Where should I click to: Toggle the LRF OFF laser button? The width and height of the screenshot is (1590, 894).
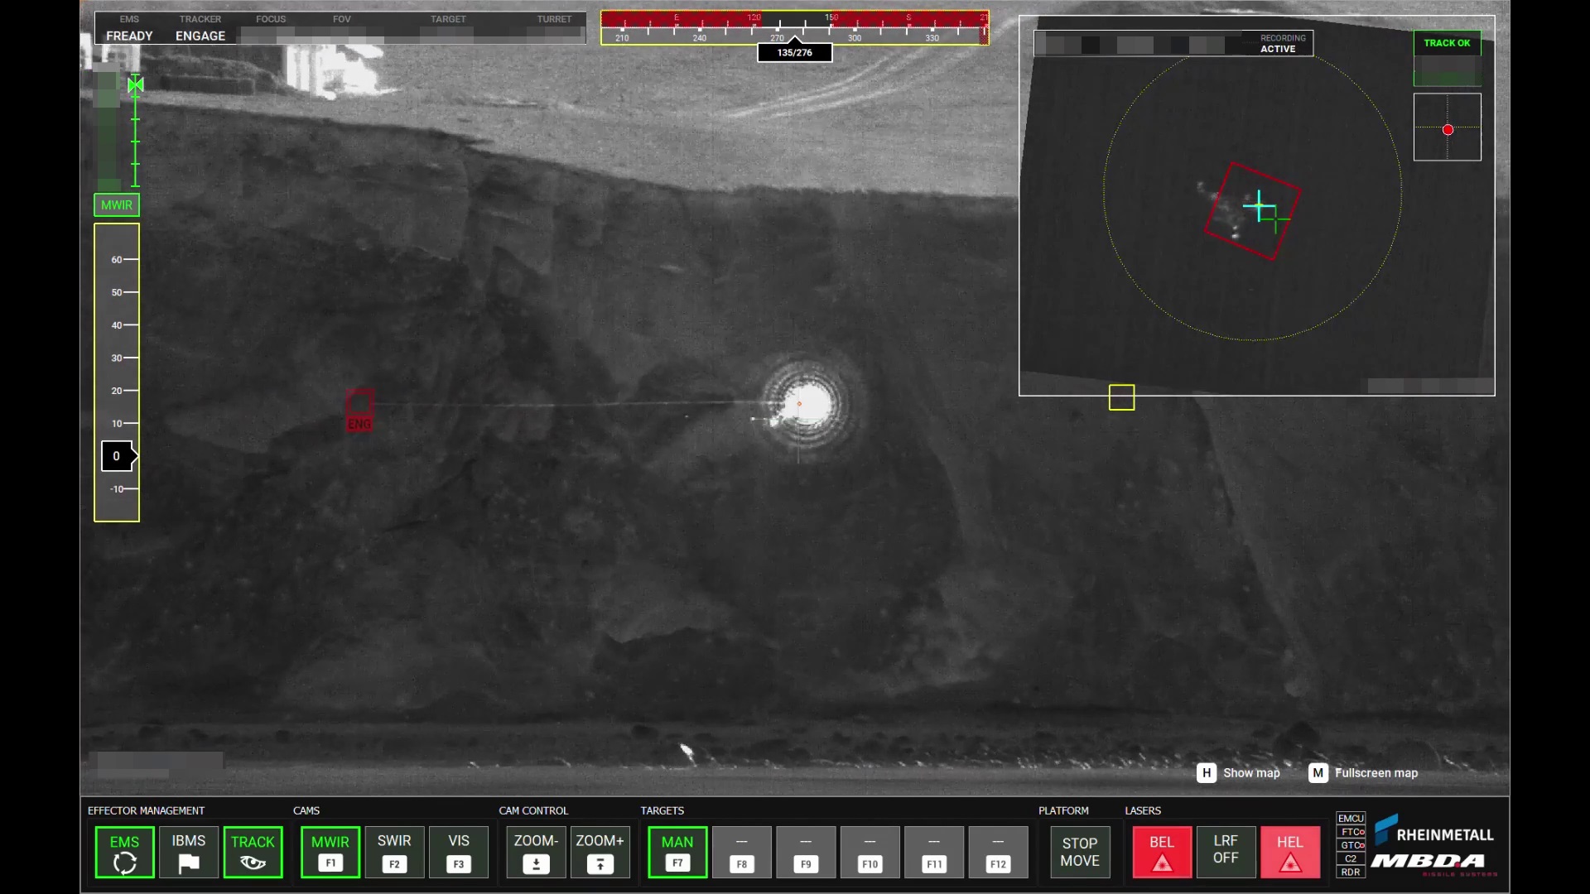pos(1226,852)
